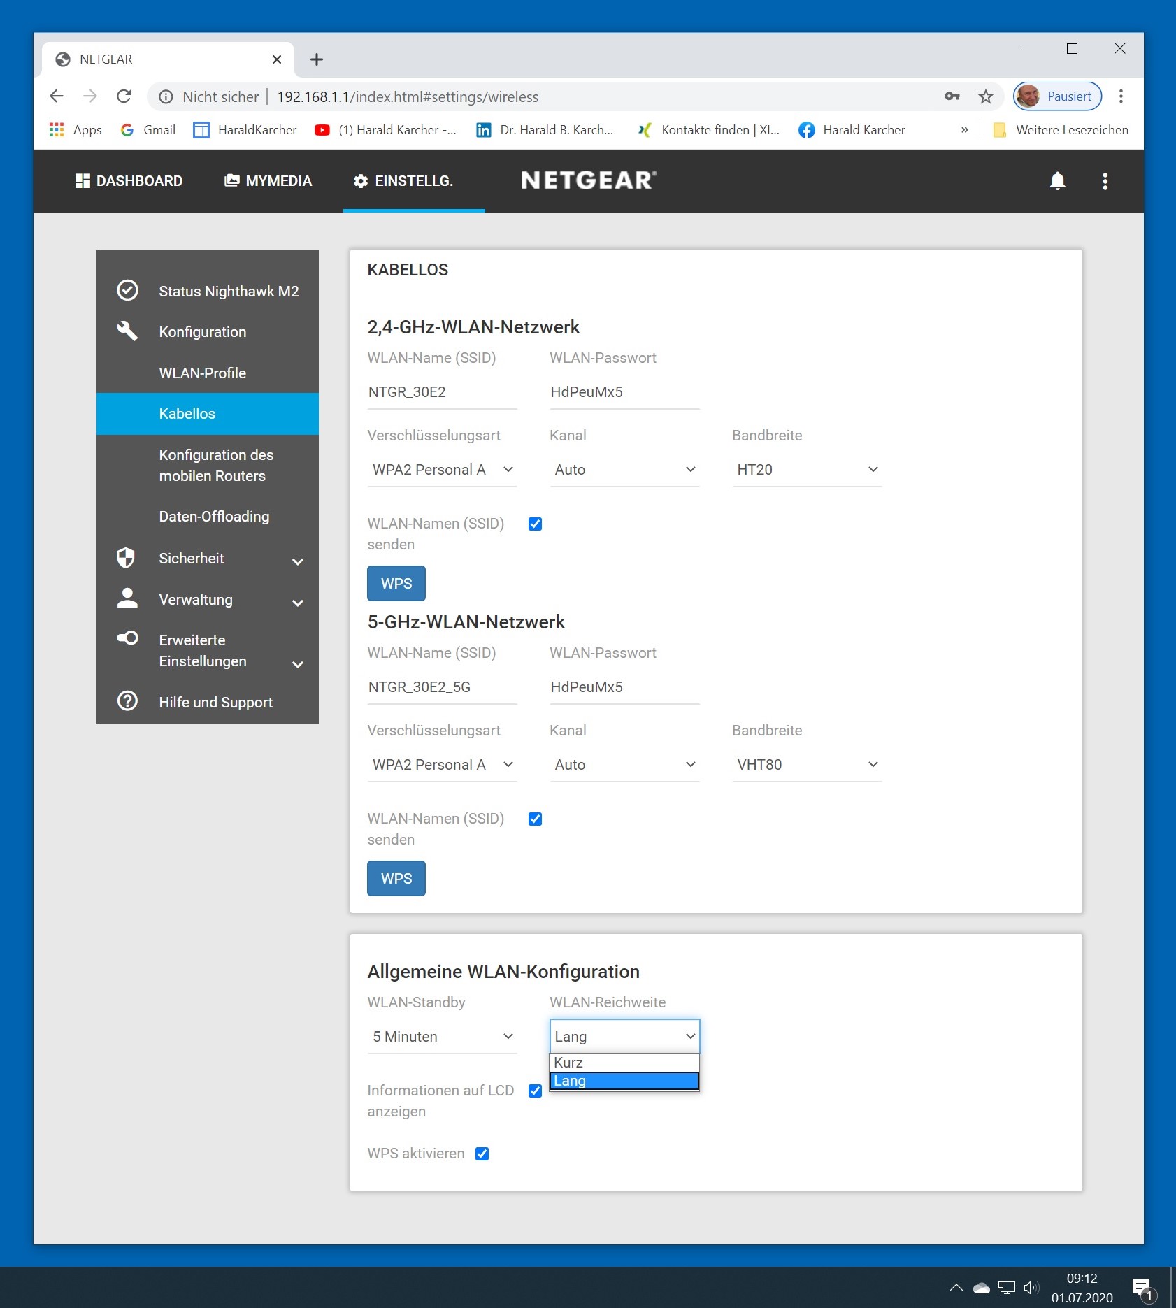The width and height of the screenshot is (1176, 1308).
Task: Switch to the DASHBOARD tab
Action: (129, 181)
